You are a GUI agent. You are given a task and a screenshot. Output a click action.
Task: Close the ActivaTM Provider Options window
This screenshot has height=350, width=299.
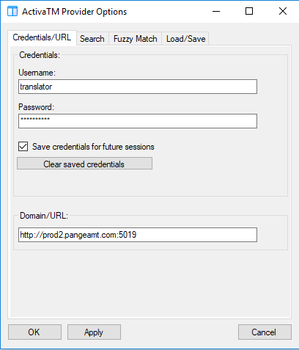[283, 11]
